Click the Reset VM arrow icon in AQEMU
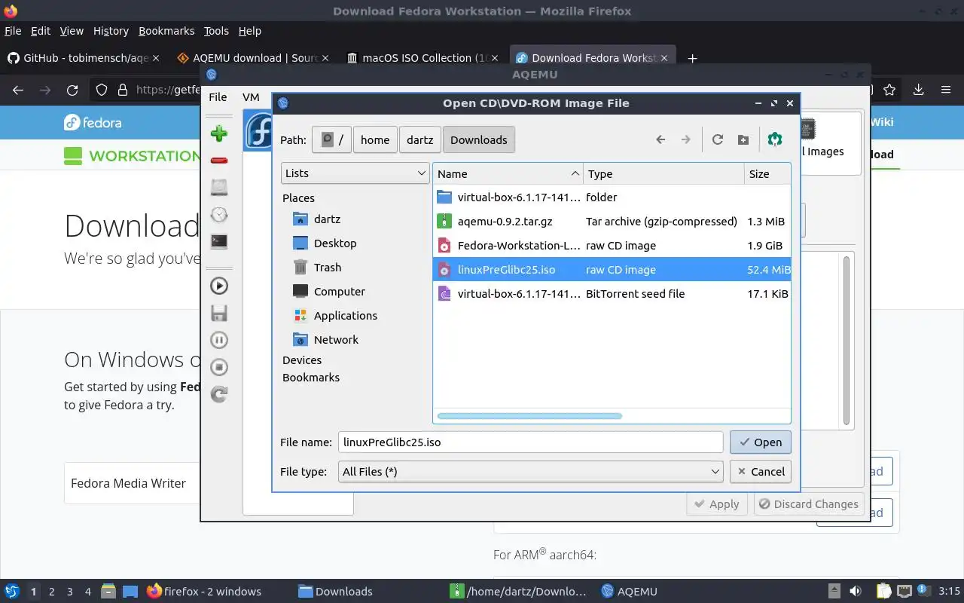Screen dimensions: 964x603 pyautogui.click(x=219, y=394)
